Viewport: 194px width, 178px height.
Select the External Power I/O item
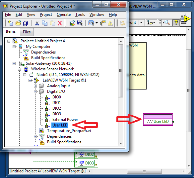(x=65, y=120)
